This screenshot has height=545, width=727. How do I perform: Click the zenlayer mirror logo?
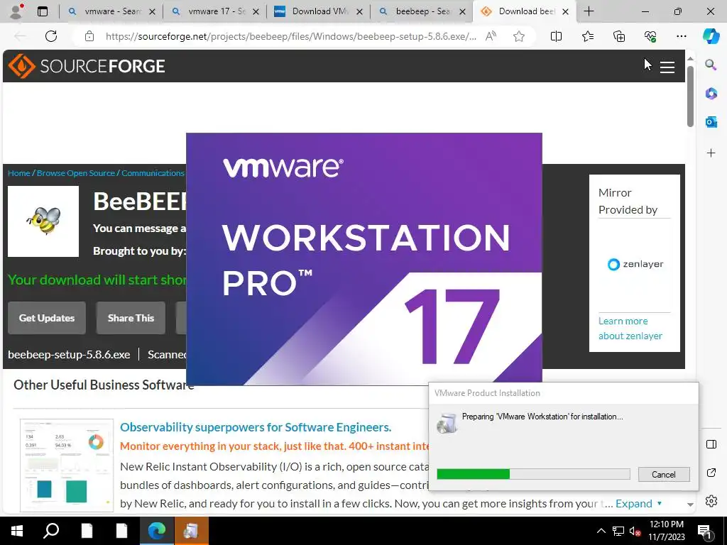click(x=635, y=264)
